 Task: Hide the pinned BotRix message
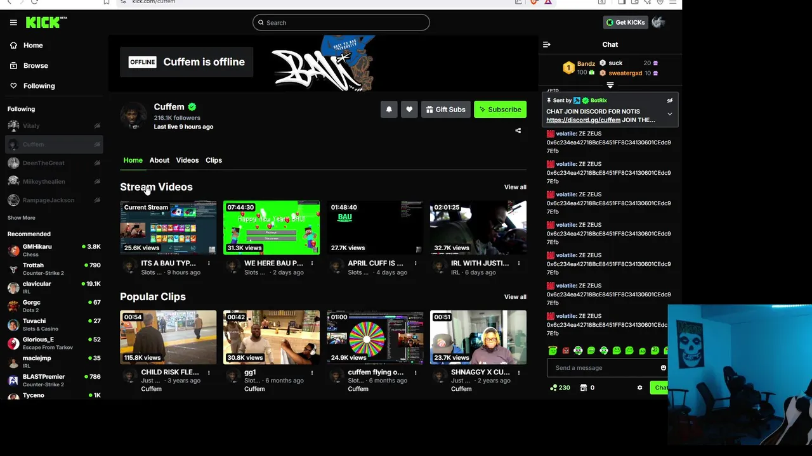tap(669, 101)
